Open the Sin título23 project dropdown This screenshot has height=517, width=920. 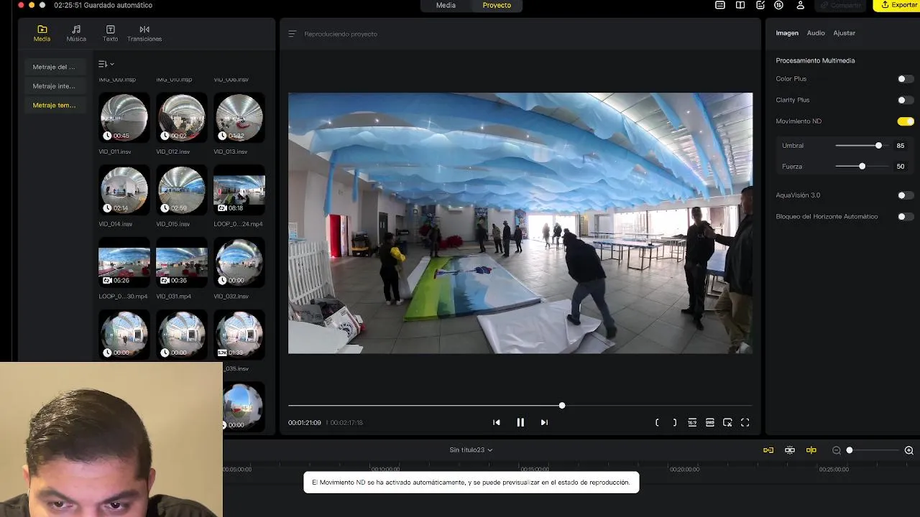click(x=471, y=450)
